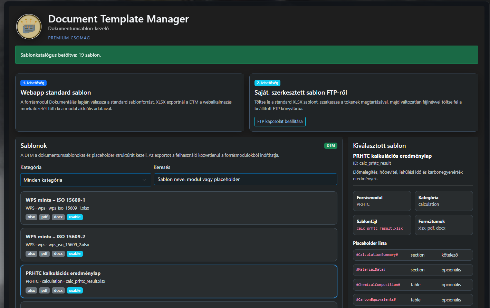Click the Sablonkatalógus betöltve notification banner
This screenshot has height=308, width=490.
pos(247,55)
